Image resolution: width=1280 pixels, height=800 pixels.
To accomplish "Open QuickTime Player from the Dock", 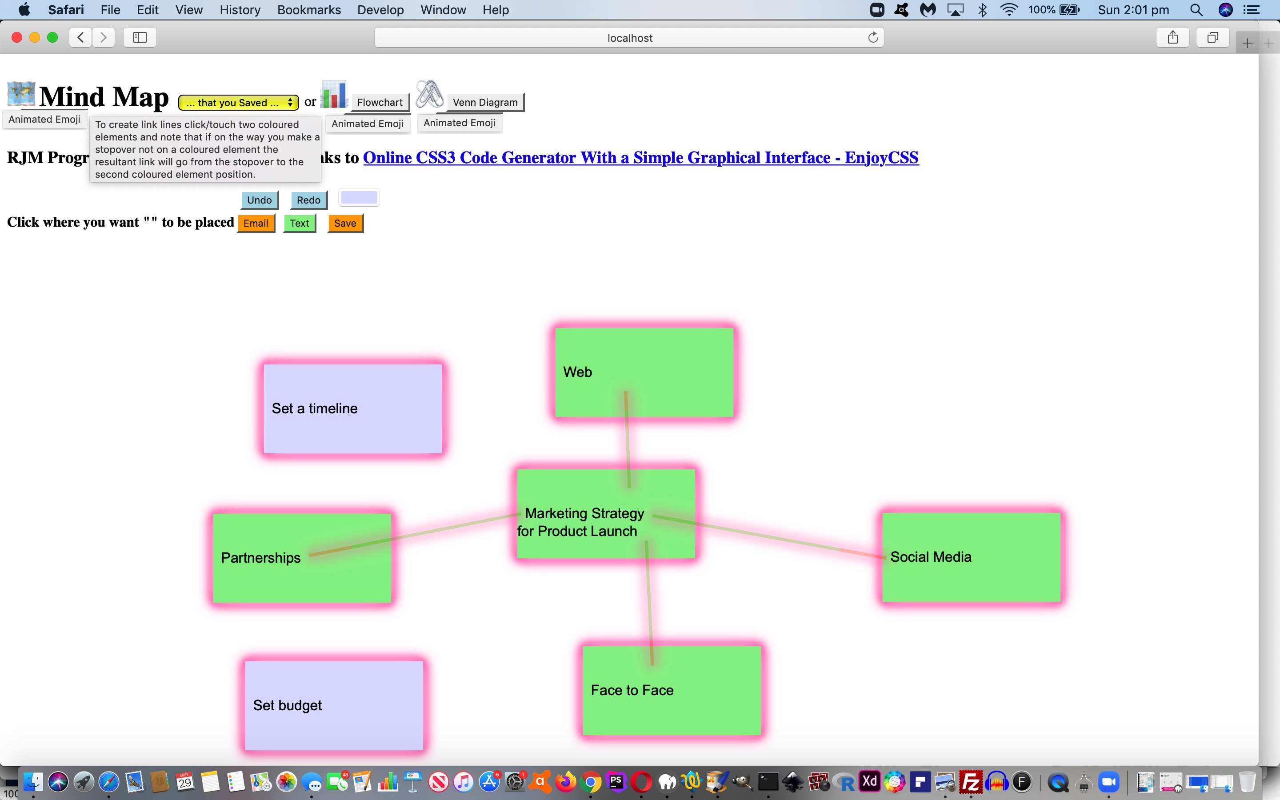I will pyautogui.click(x=1058, y=781).
